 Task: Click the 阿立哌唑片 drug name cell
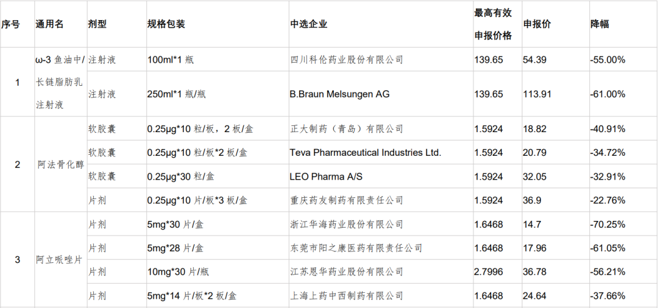click(59, 260)
